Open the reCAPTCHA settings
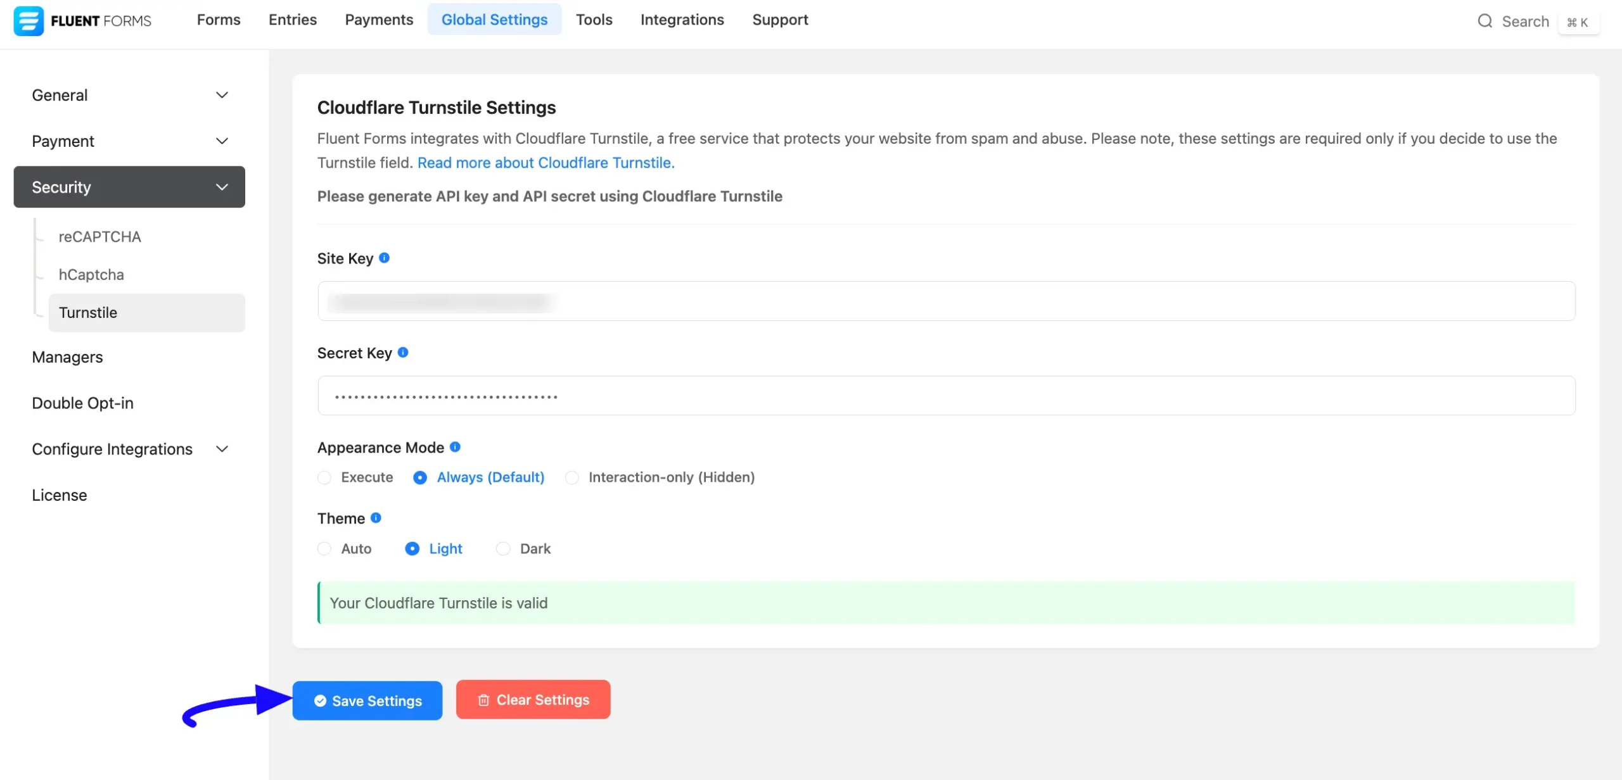The width and height of the screenshot is (1622, 780). click(x=99, y=237)
